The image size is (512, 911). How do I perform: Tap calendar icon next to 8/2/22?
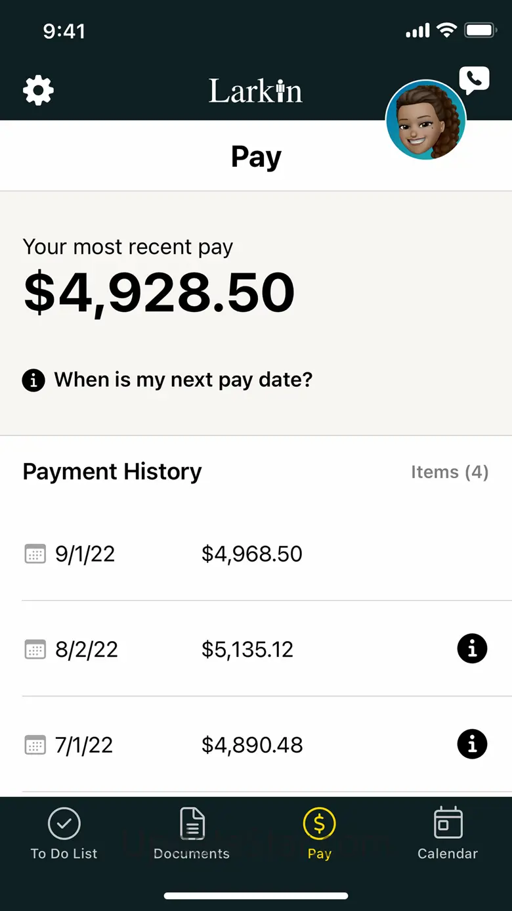pyautogui.click(x=35, y=650)
